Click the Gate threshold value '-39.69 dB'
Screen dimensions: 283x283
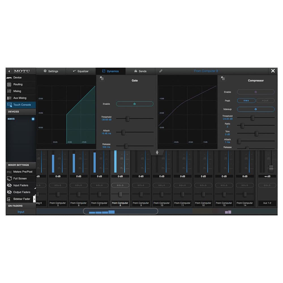point(106,120)
